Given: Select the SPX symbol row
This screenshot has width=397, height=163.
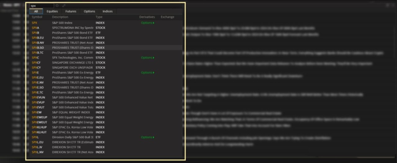Looking at the screenshot, I should tap(106, 23).
